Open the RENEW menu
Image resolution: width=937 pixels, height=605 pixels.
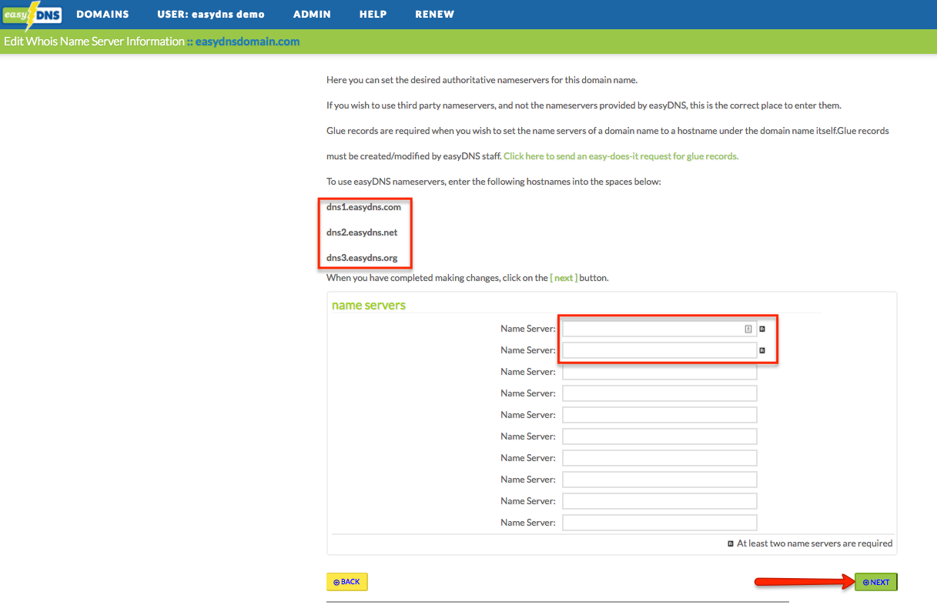tap(434, 15)
